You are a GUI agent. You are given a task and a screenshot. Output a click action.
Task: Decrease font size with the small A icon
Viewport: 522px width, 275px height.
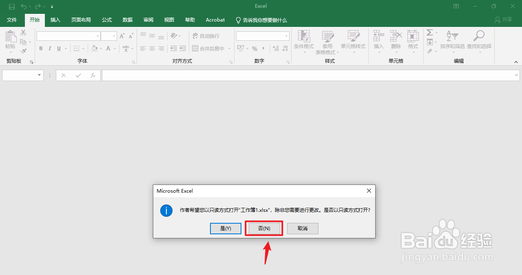click(130, 36)
